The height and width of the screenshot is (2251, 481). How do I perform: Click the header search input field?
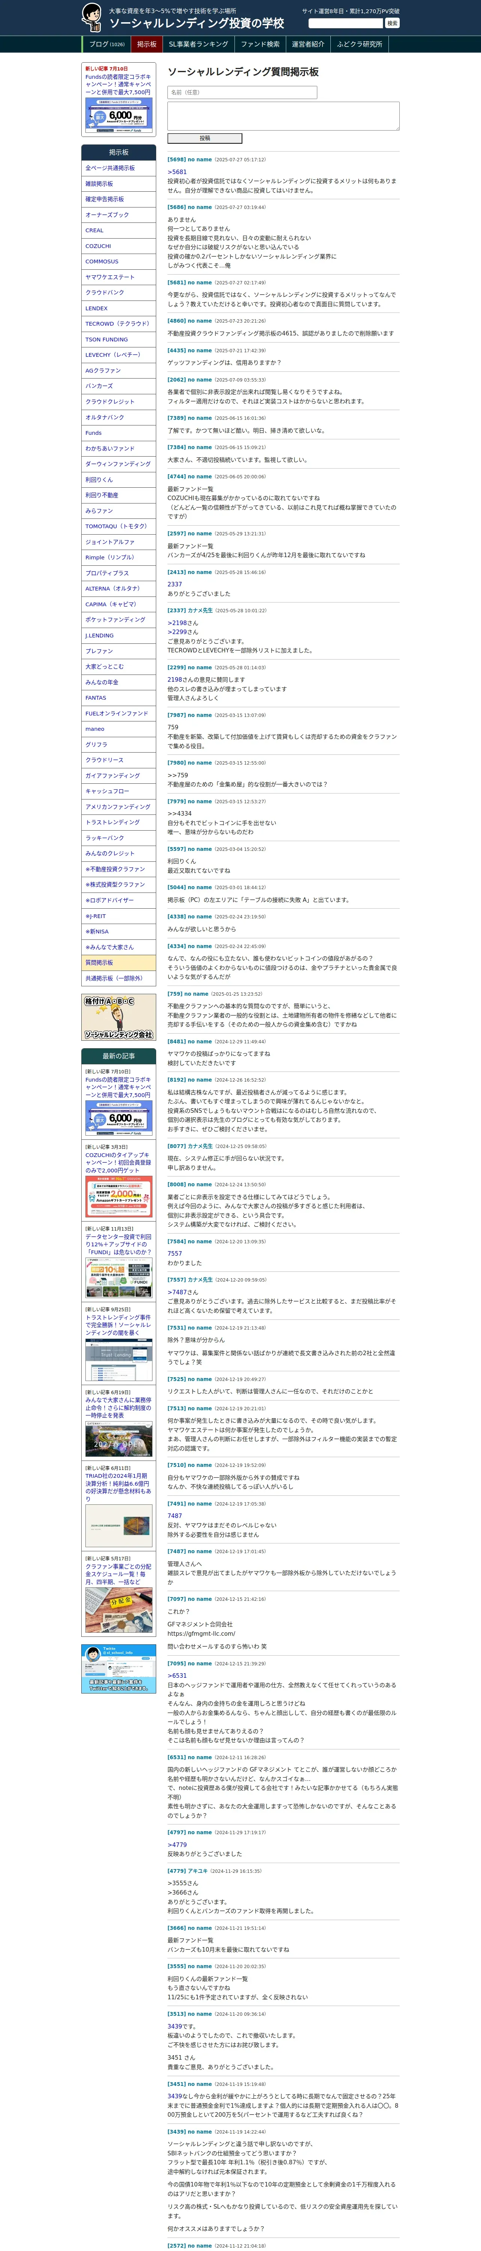pos(346,24)
